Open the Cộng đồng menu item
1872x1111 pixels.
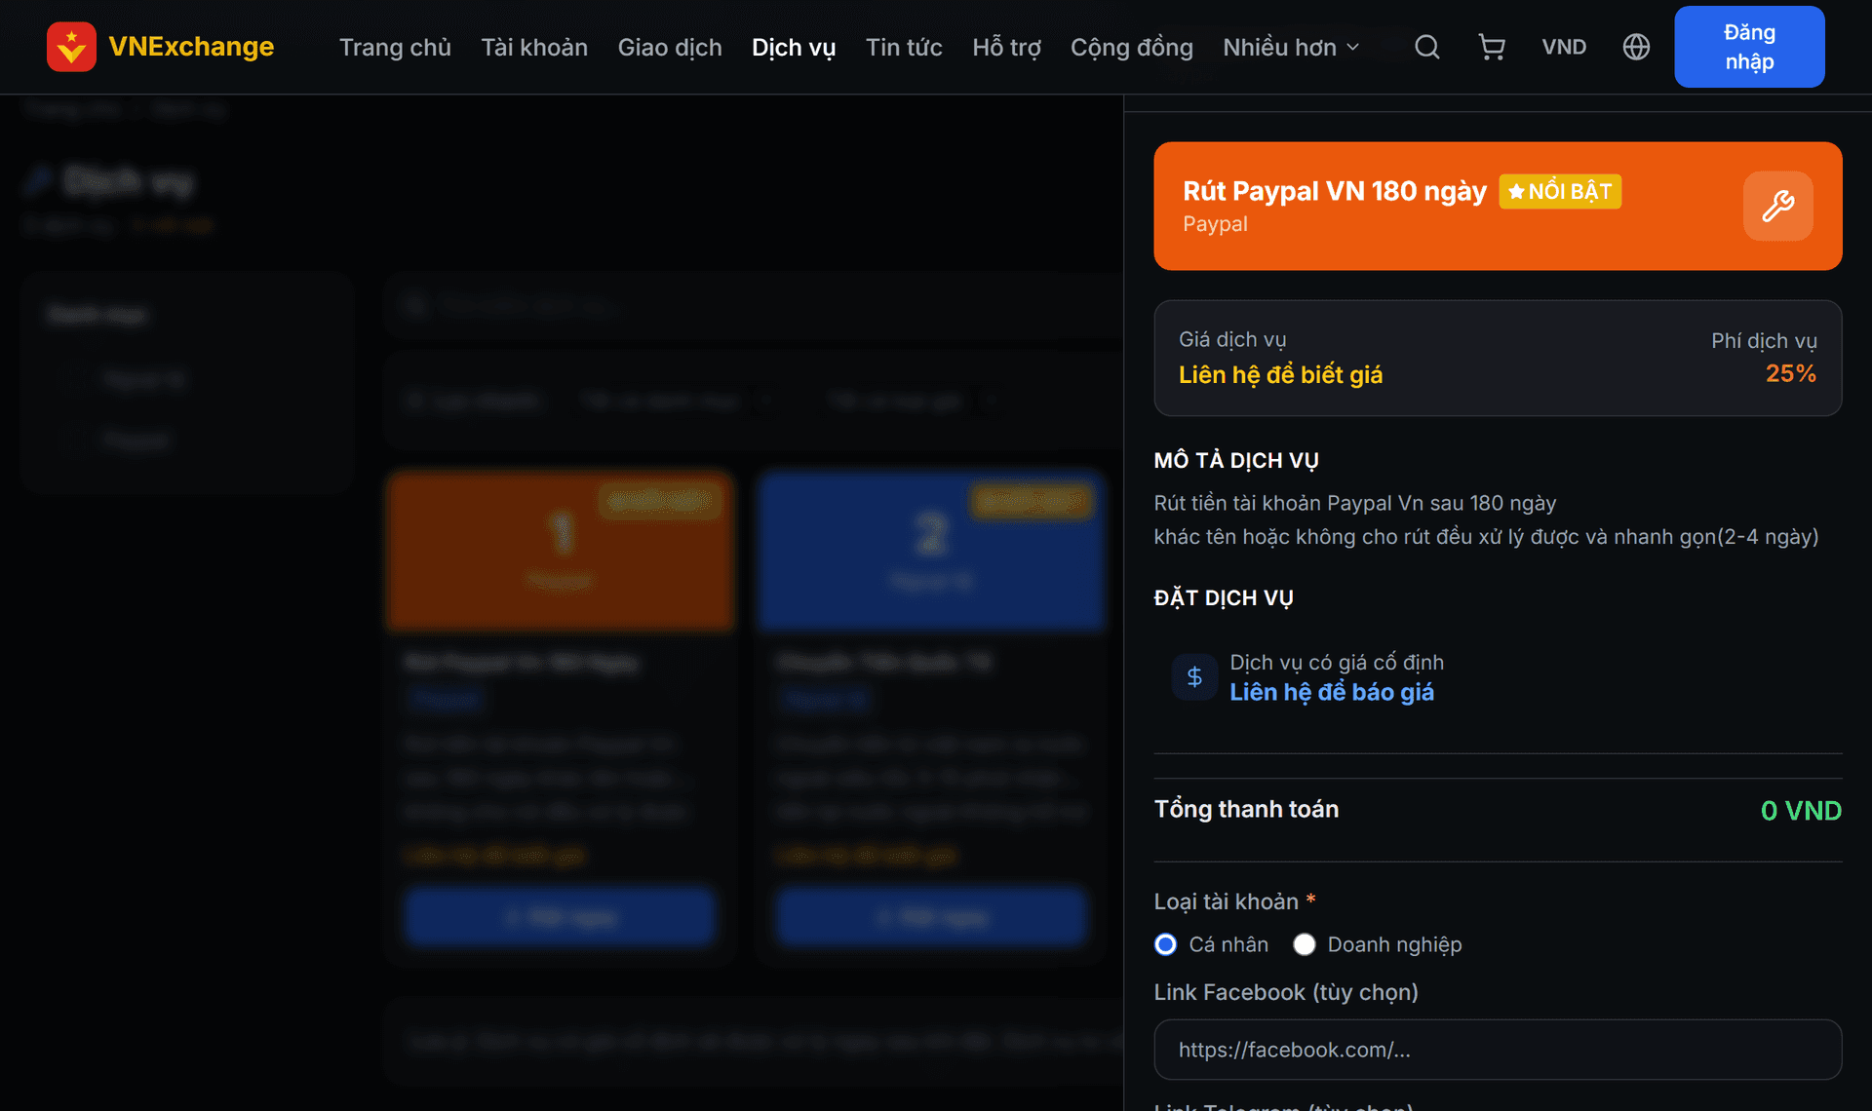(x=1132, y=47)
